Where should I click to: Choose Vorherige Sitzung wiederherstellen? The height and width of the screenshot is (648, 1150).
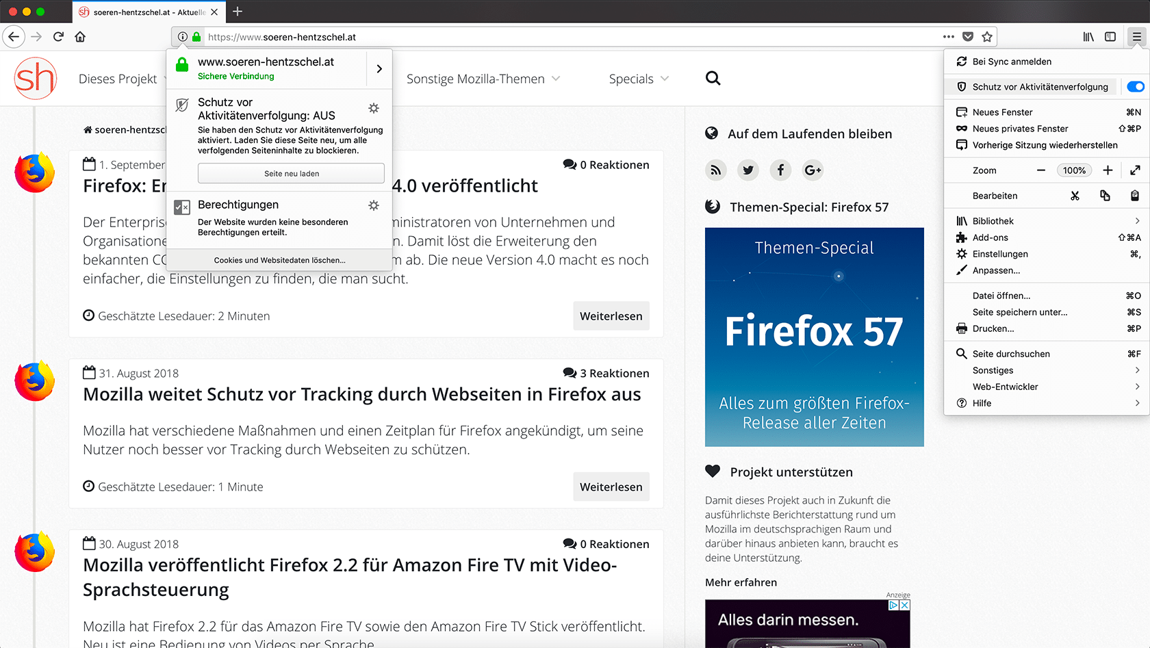pyautogui.click(x=1046, y=145)
